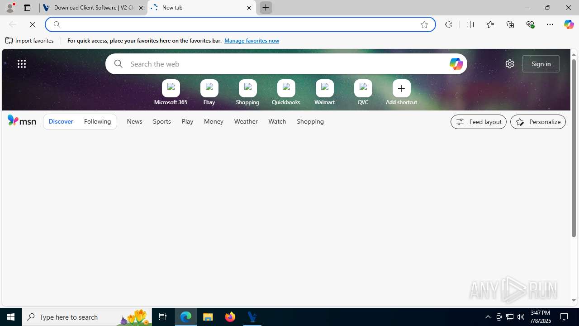This screenshot has height=326, width=579.
Task: Open the Collections panel
Action: tap(510, 24)
